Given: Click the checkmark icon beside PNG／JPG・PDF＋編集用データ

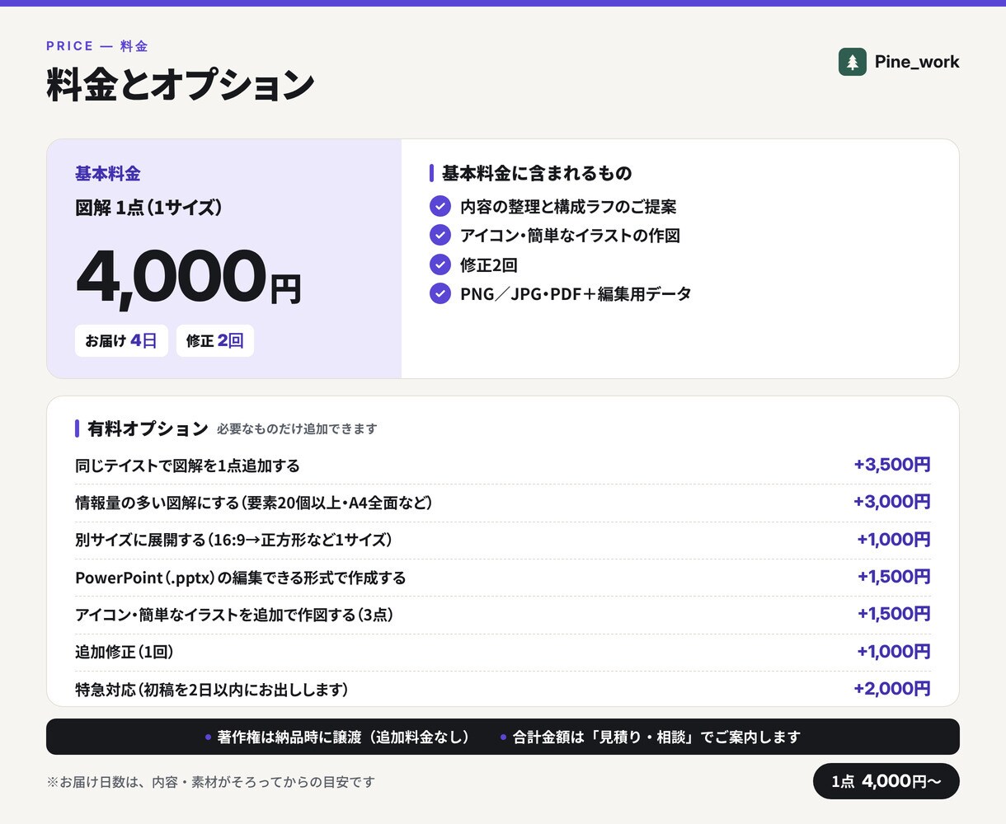Looking at the screenshot, I should click(440, 293).
